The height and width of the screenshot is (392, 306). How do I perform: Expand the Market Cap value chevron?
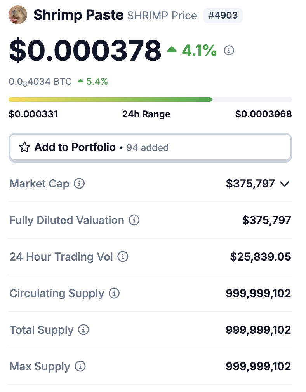tap(285, 184)
